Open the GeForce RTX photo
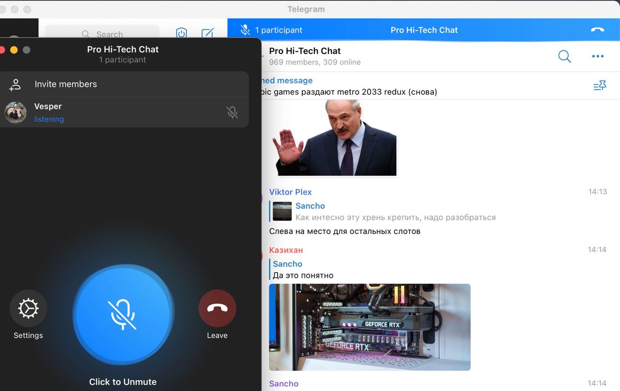This screenshot has width=620, height=391. tap(370, 327)
